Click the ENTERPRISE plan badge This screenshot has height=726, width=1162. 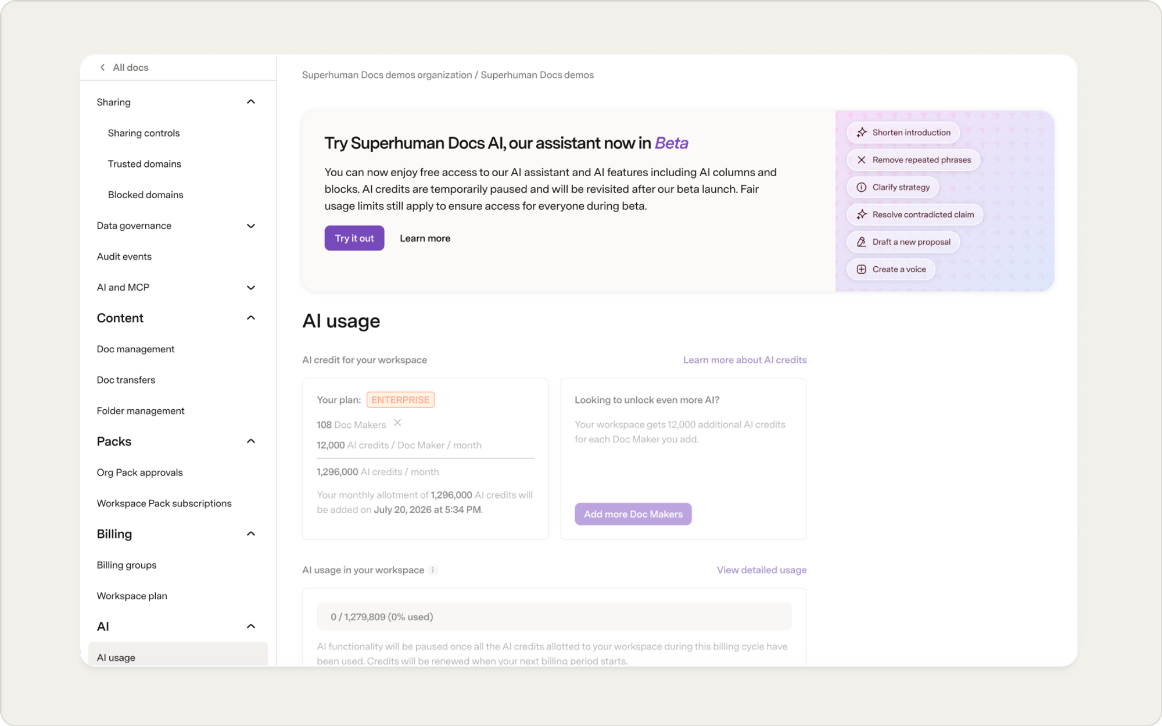coord(401,400)
